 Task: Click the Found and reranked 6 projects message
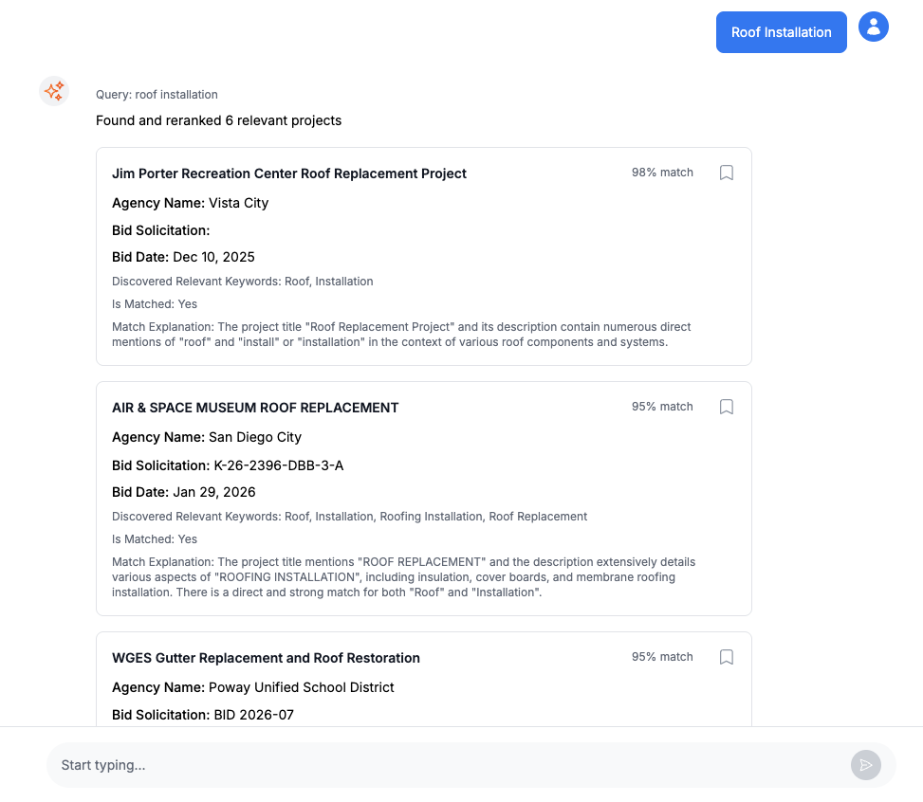(x=218, y=120)
